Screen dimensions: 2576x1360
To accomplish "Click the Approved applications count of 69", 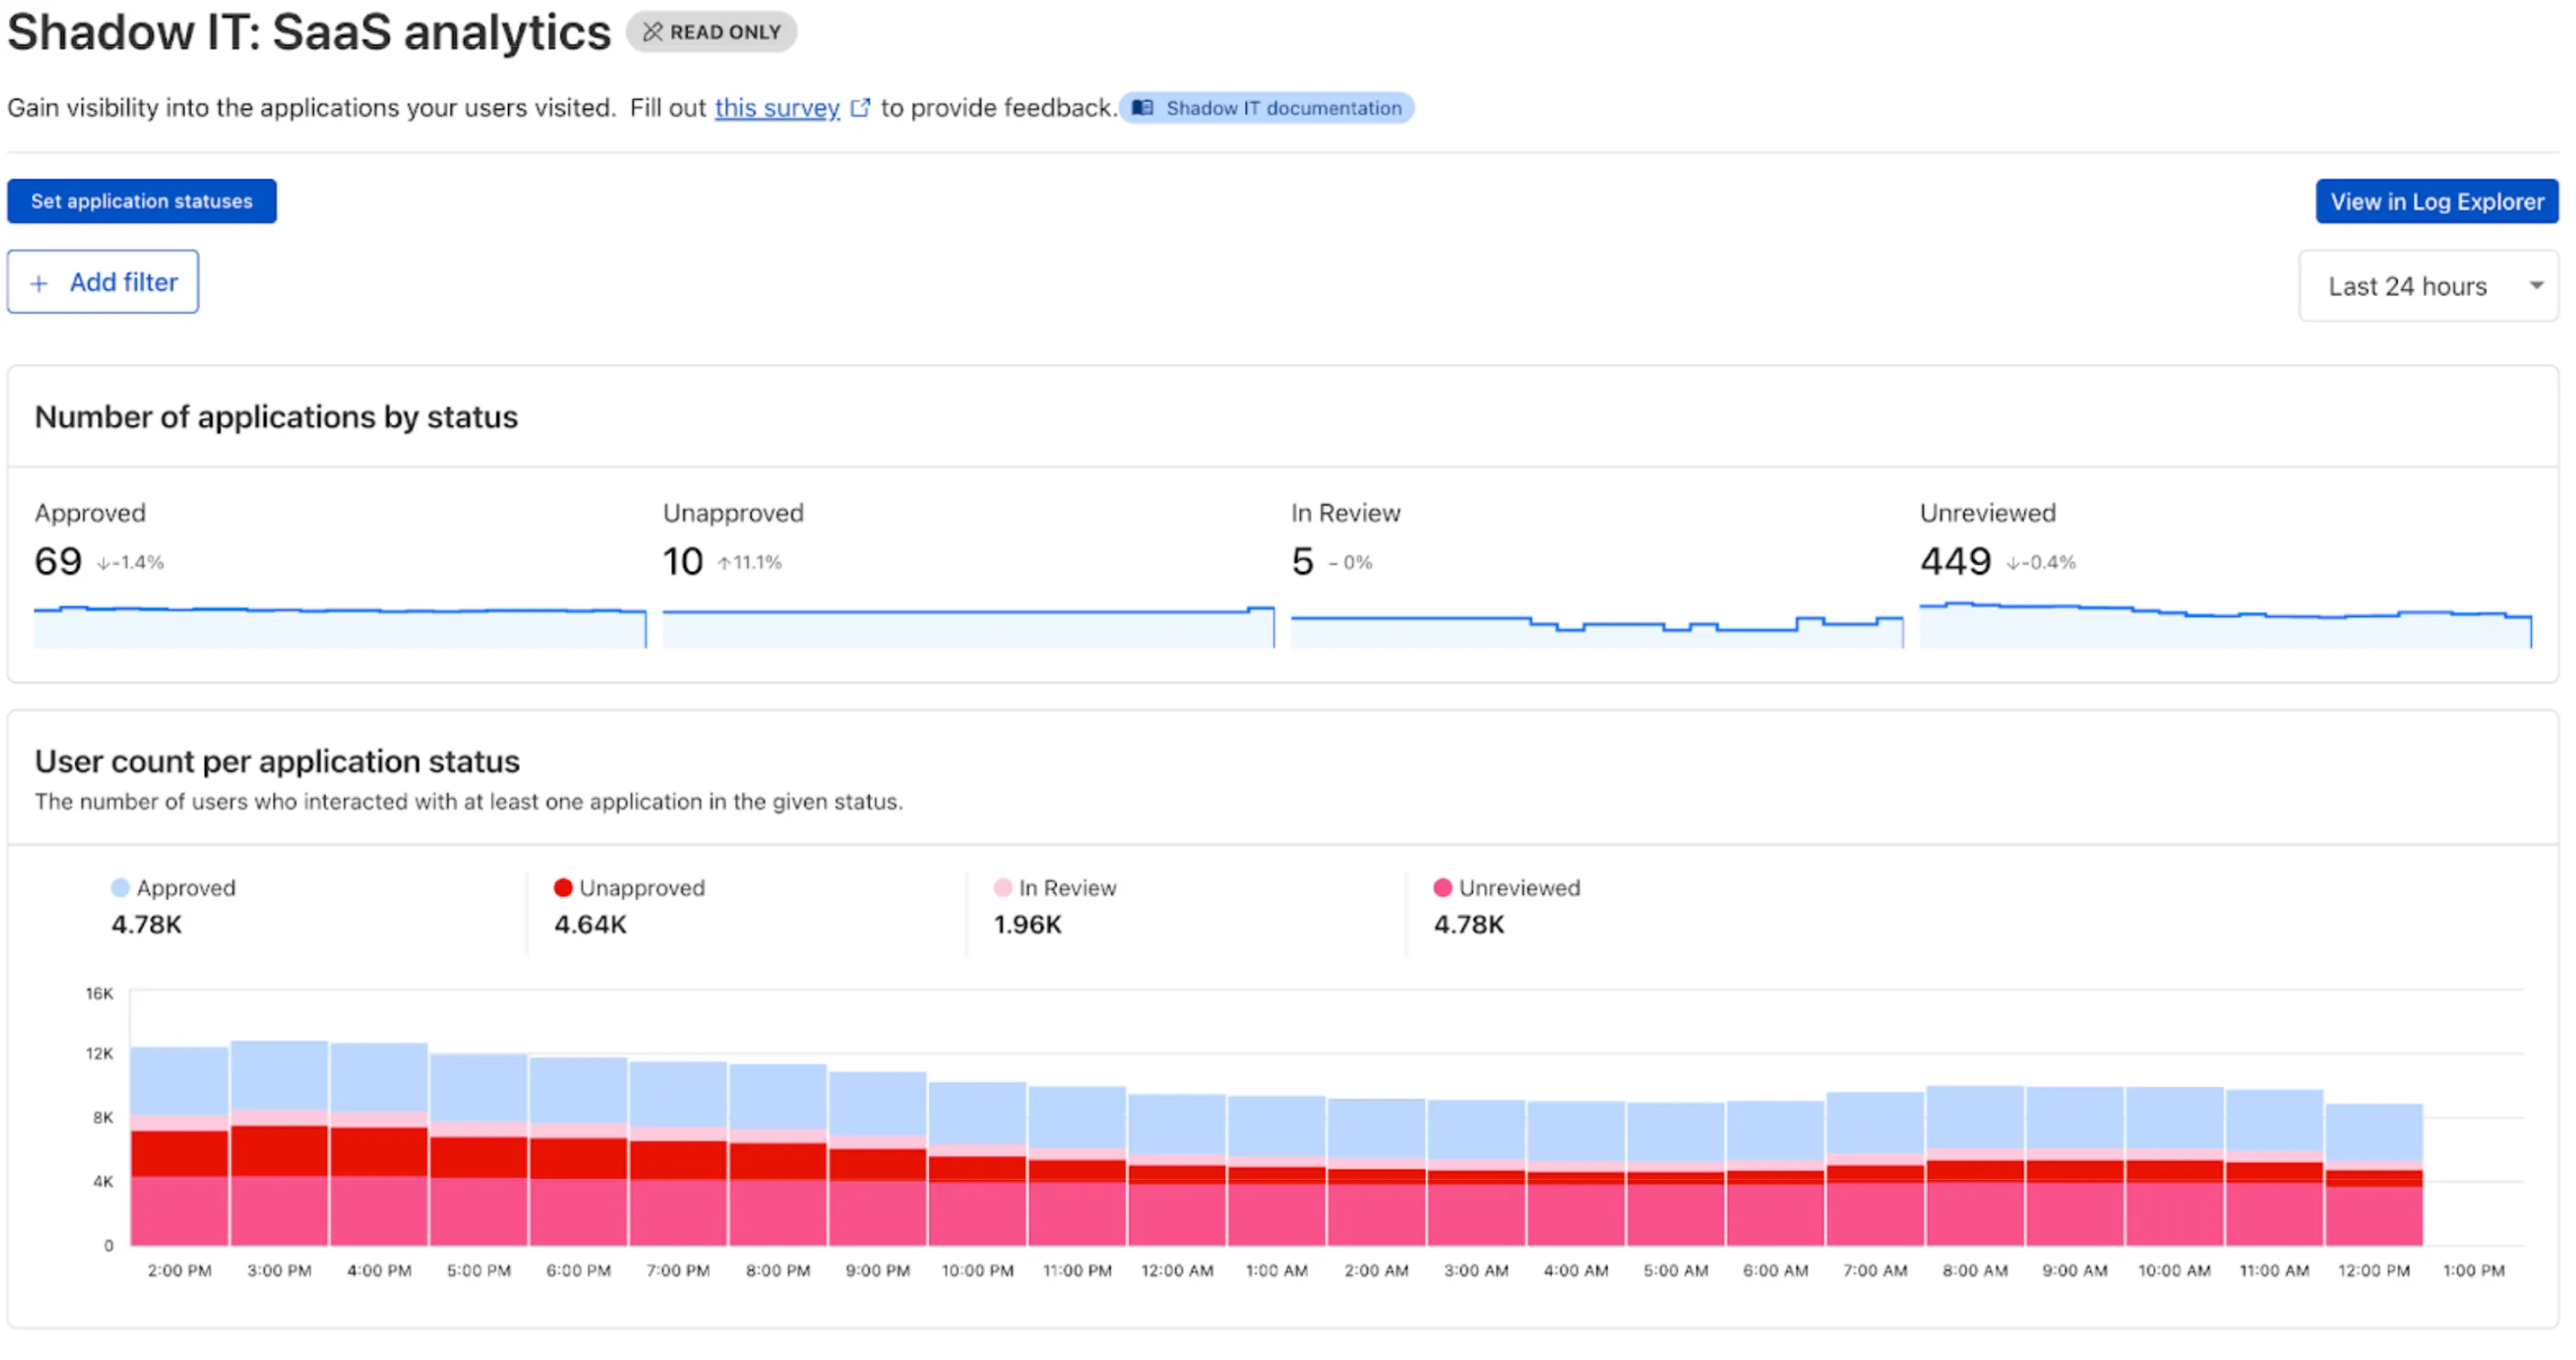I will [x=56, y=561].
